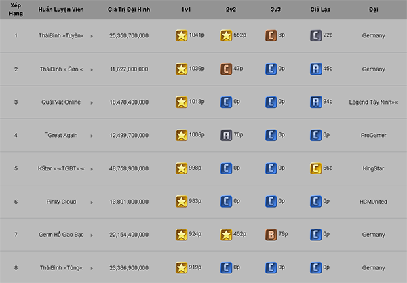Click blue A Giả Lập badge showing 94p
The height and width of the screenshot is (283, 407).
click(315, 102)
